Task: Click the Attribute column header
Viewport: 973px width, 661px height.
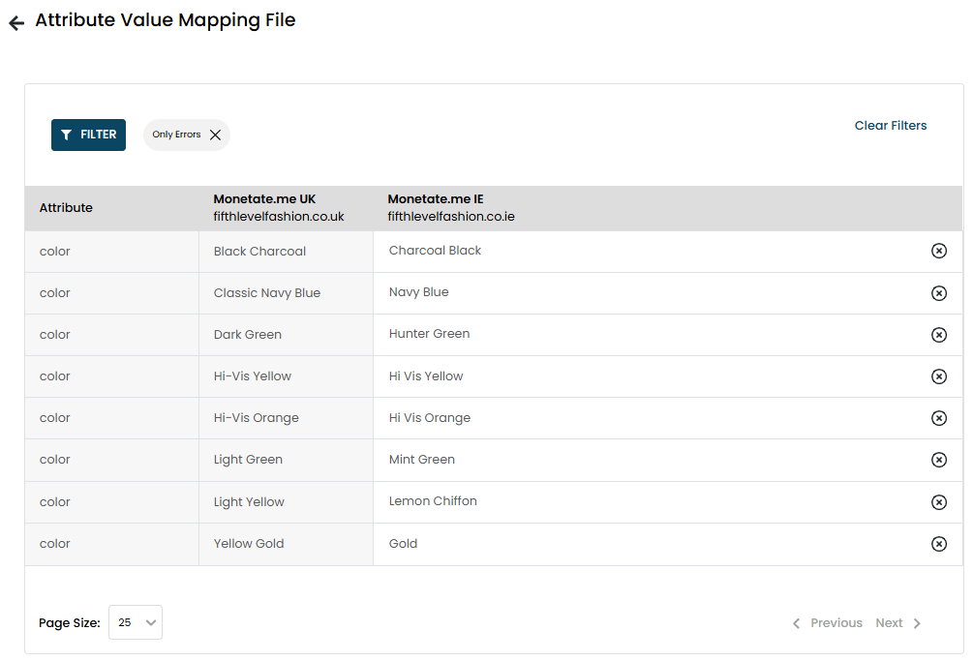Action: 66,208
